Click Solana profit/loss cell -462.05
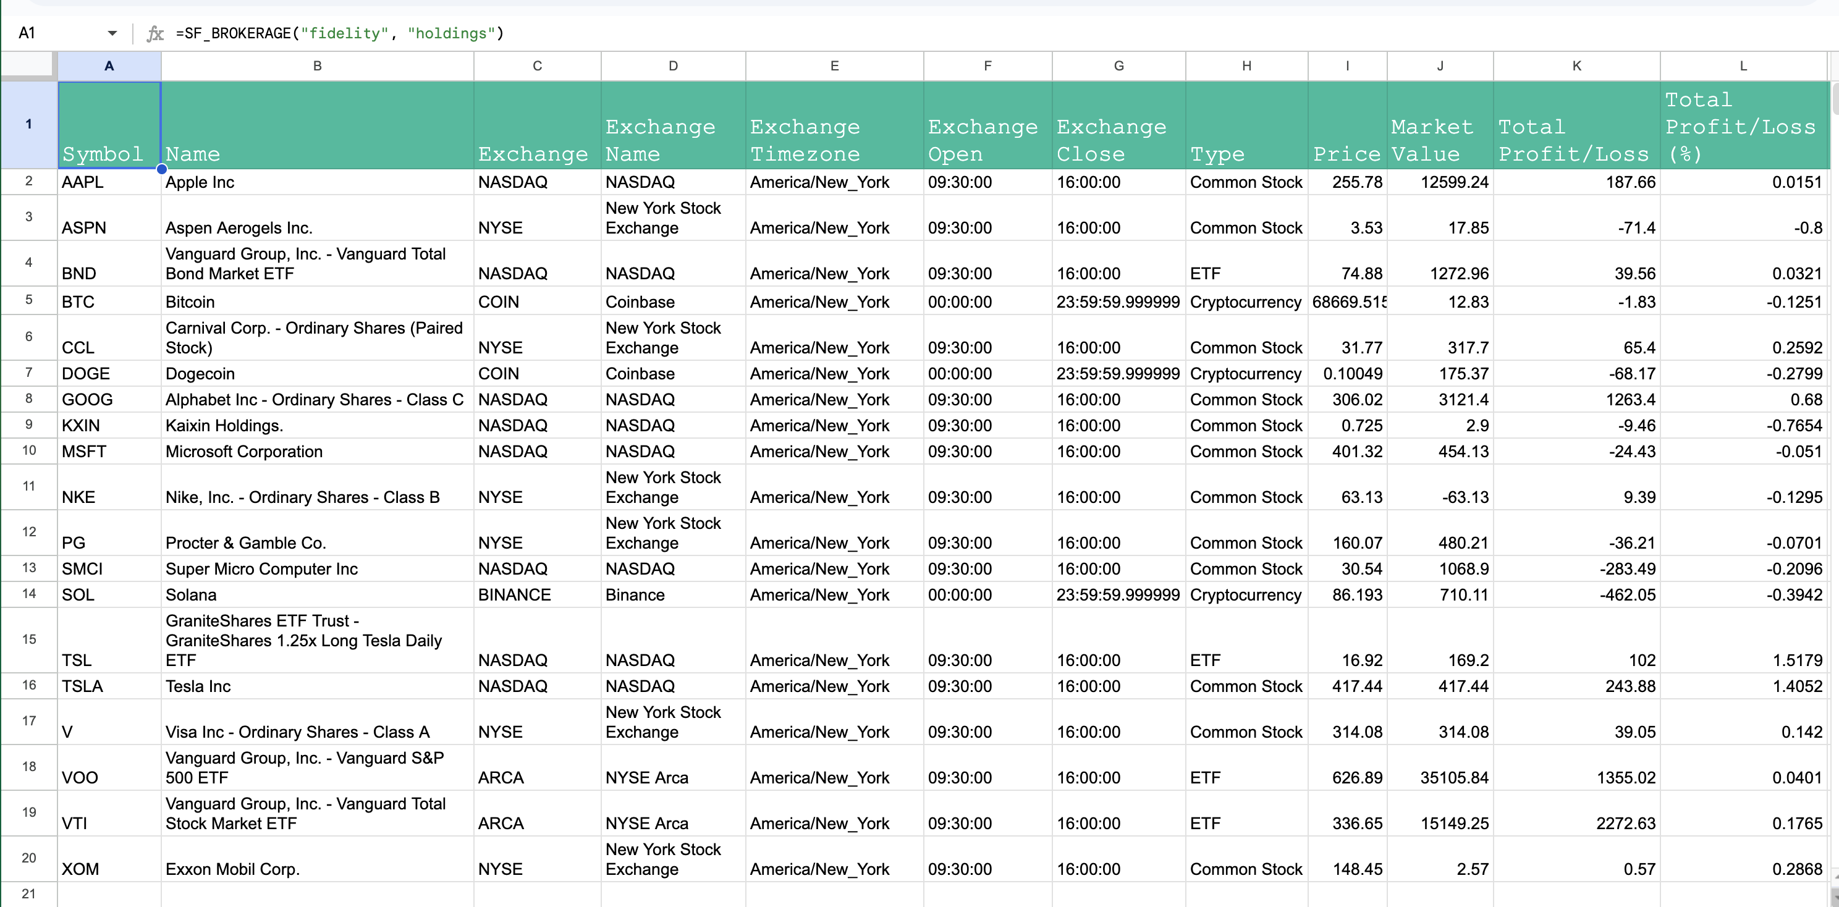Viewport: 1839px width, 907px height. click(x=1576, y=594)
